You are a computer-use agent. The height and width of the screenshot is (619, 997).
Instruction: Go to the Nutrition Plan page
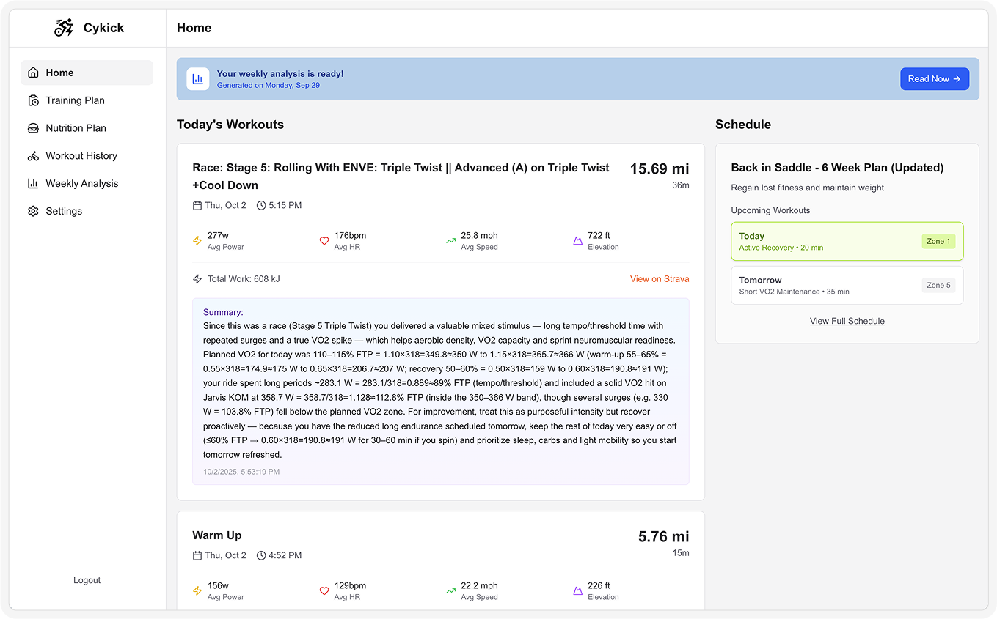coord(76,128)
